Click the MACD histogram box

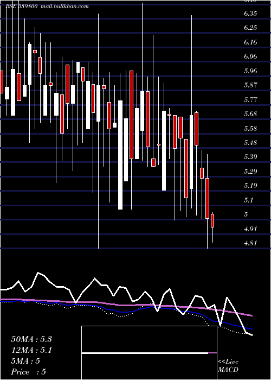pyautogui.click(x=149, y=353)
